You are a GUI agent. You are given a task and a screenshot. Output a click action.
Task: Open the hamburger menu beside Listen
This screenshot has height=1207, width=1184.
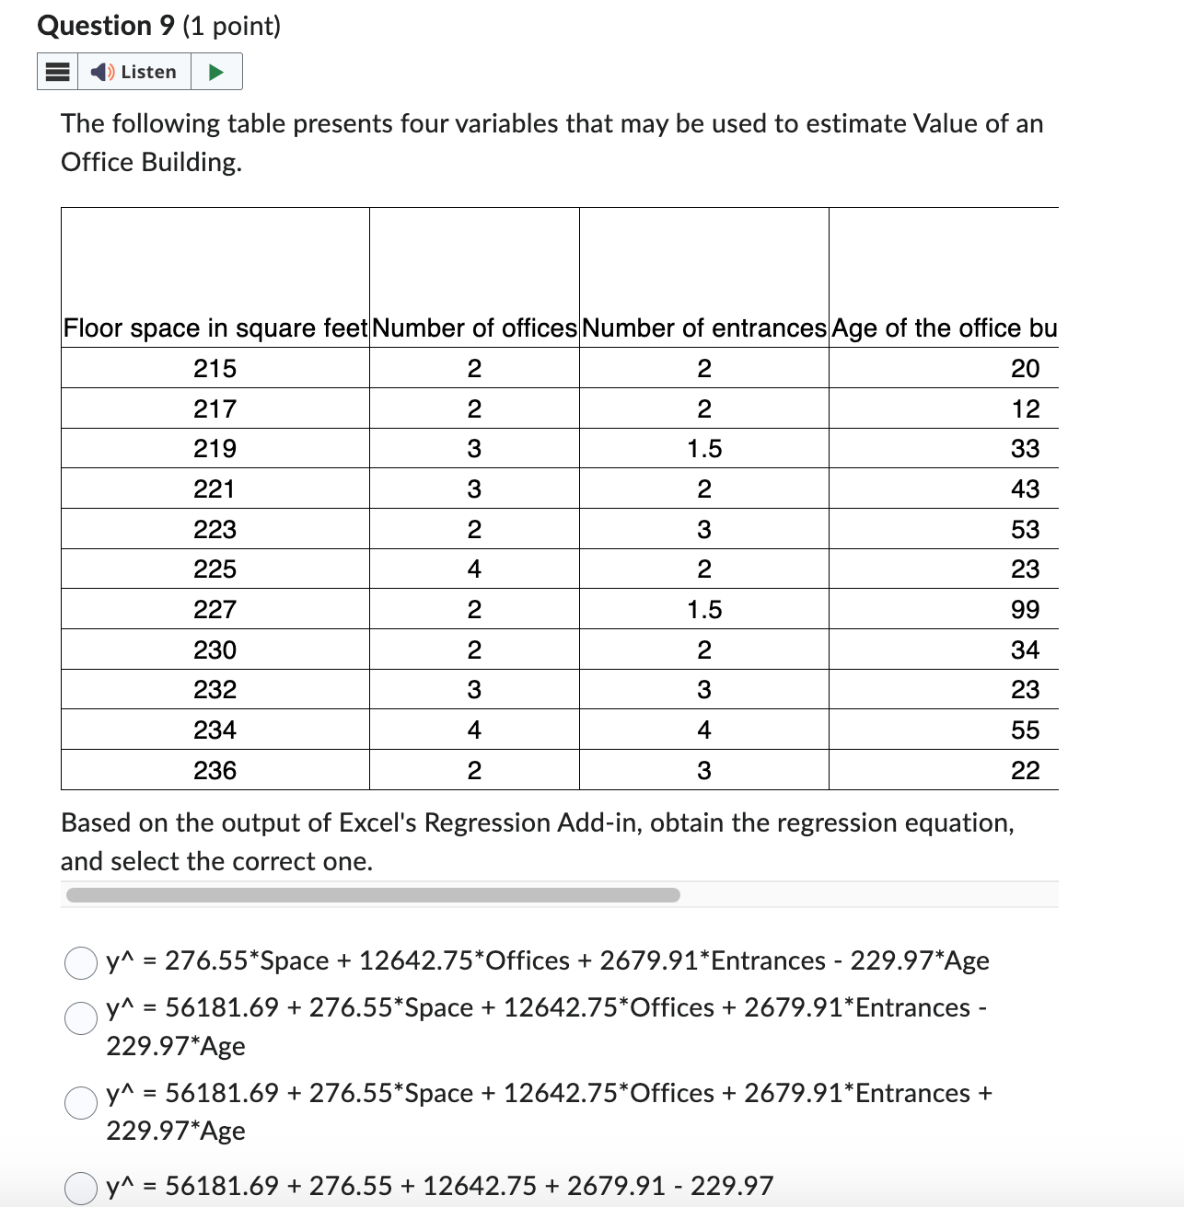click(56, 71)
